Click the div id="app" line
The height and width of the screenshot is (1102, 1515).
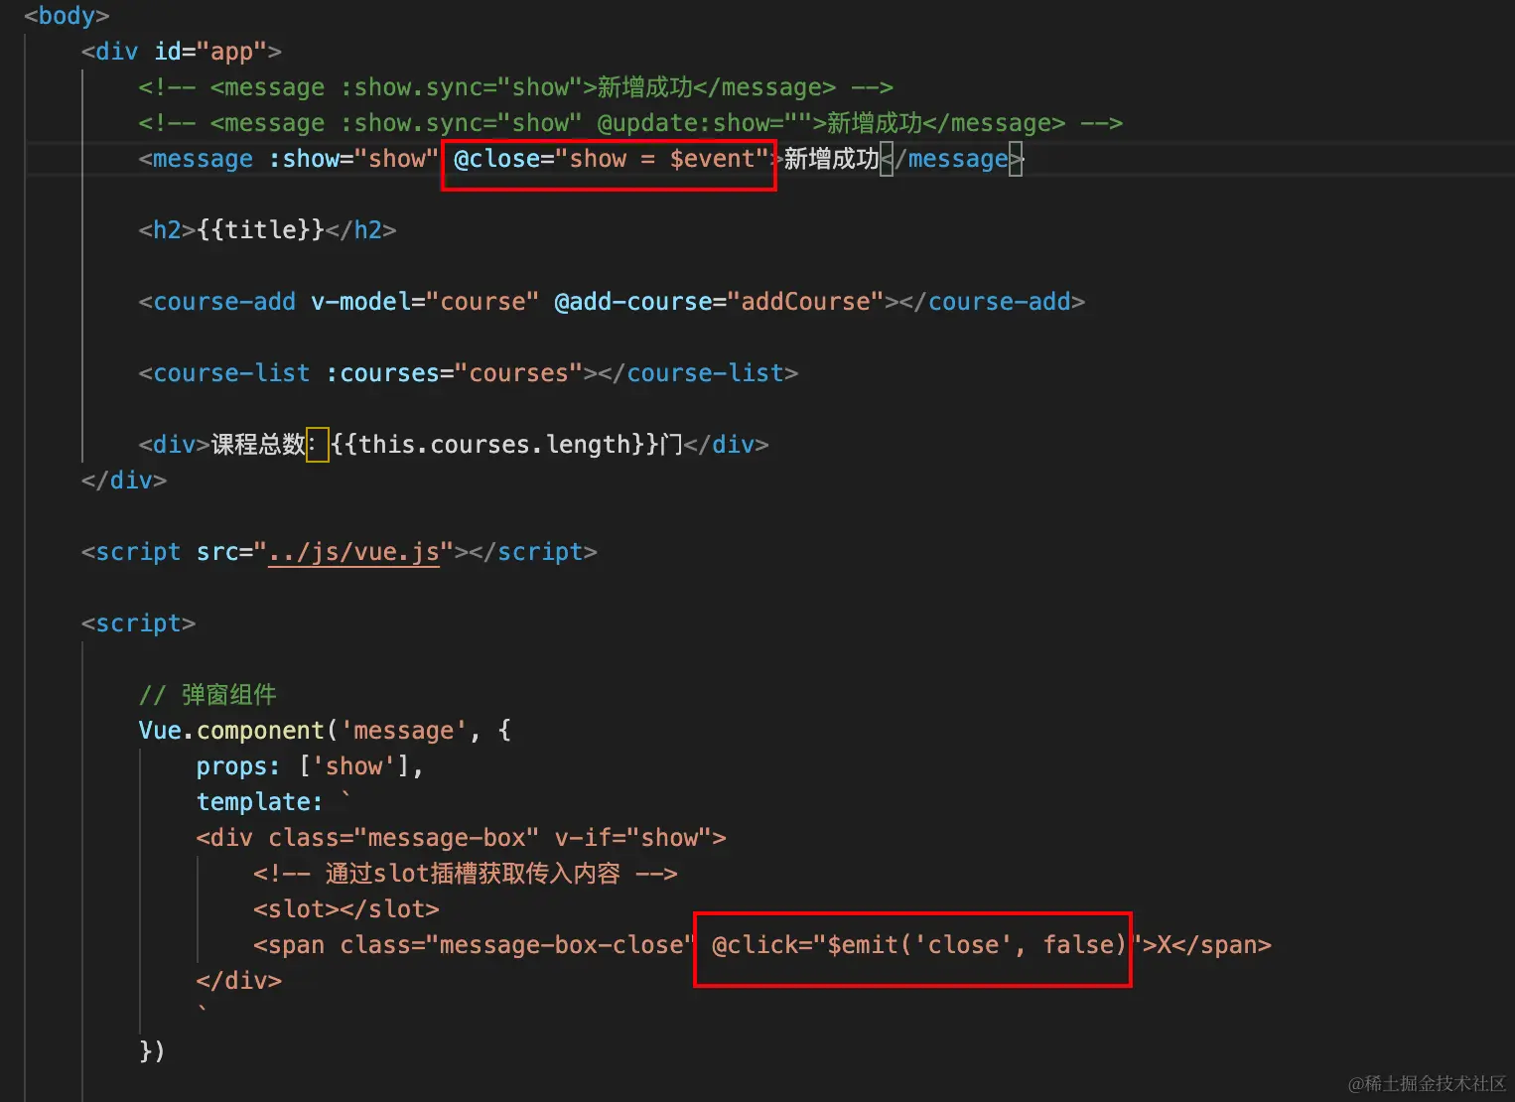pyautogui.click(x=182, y=52)
